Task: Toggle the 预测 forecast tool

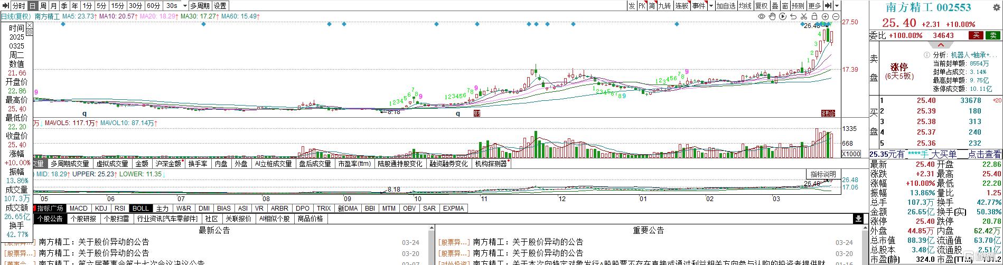Action: point(799,6)
